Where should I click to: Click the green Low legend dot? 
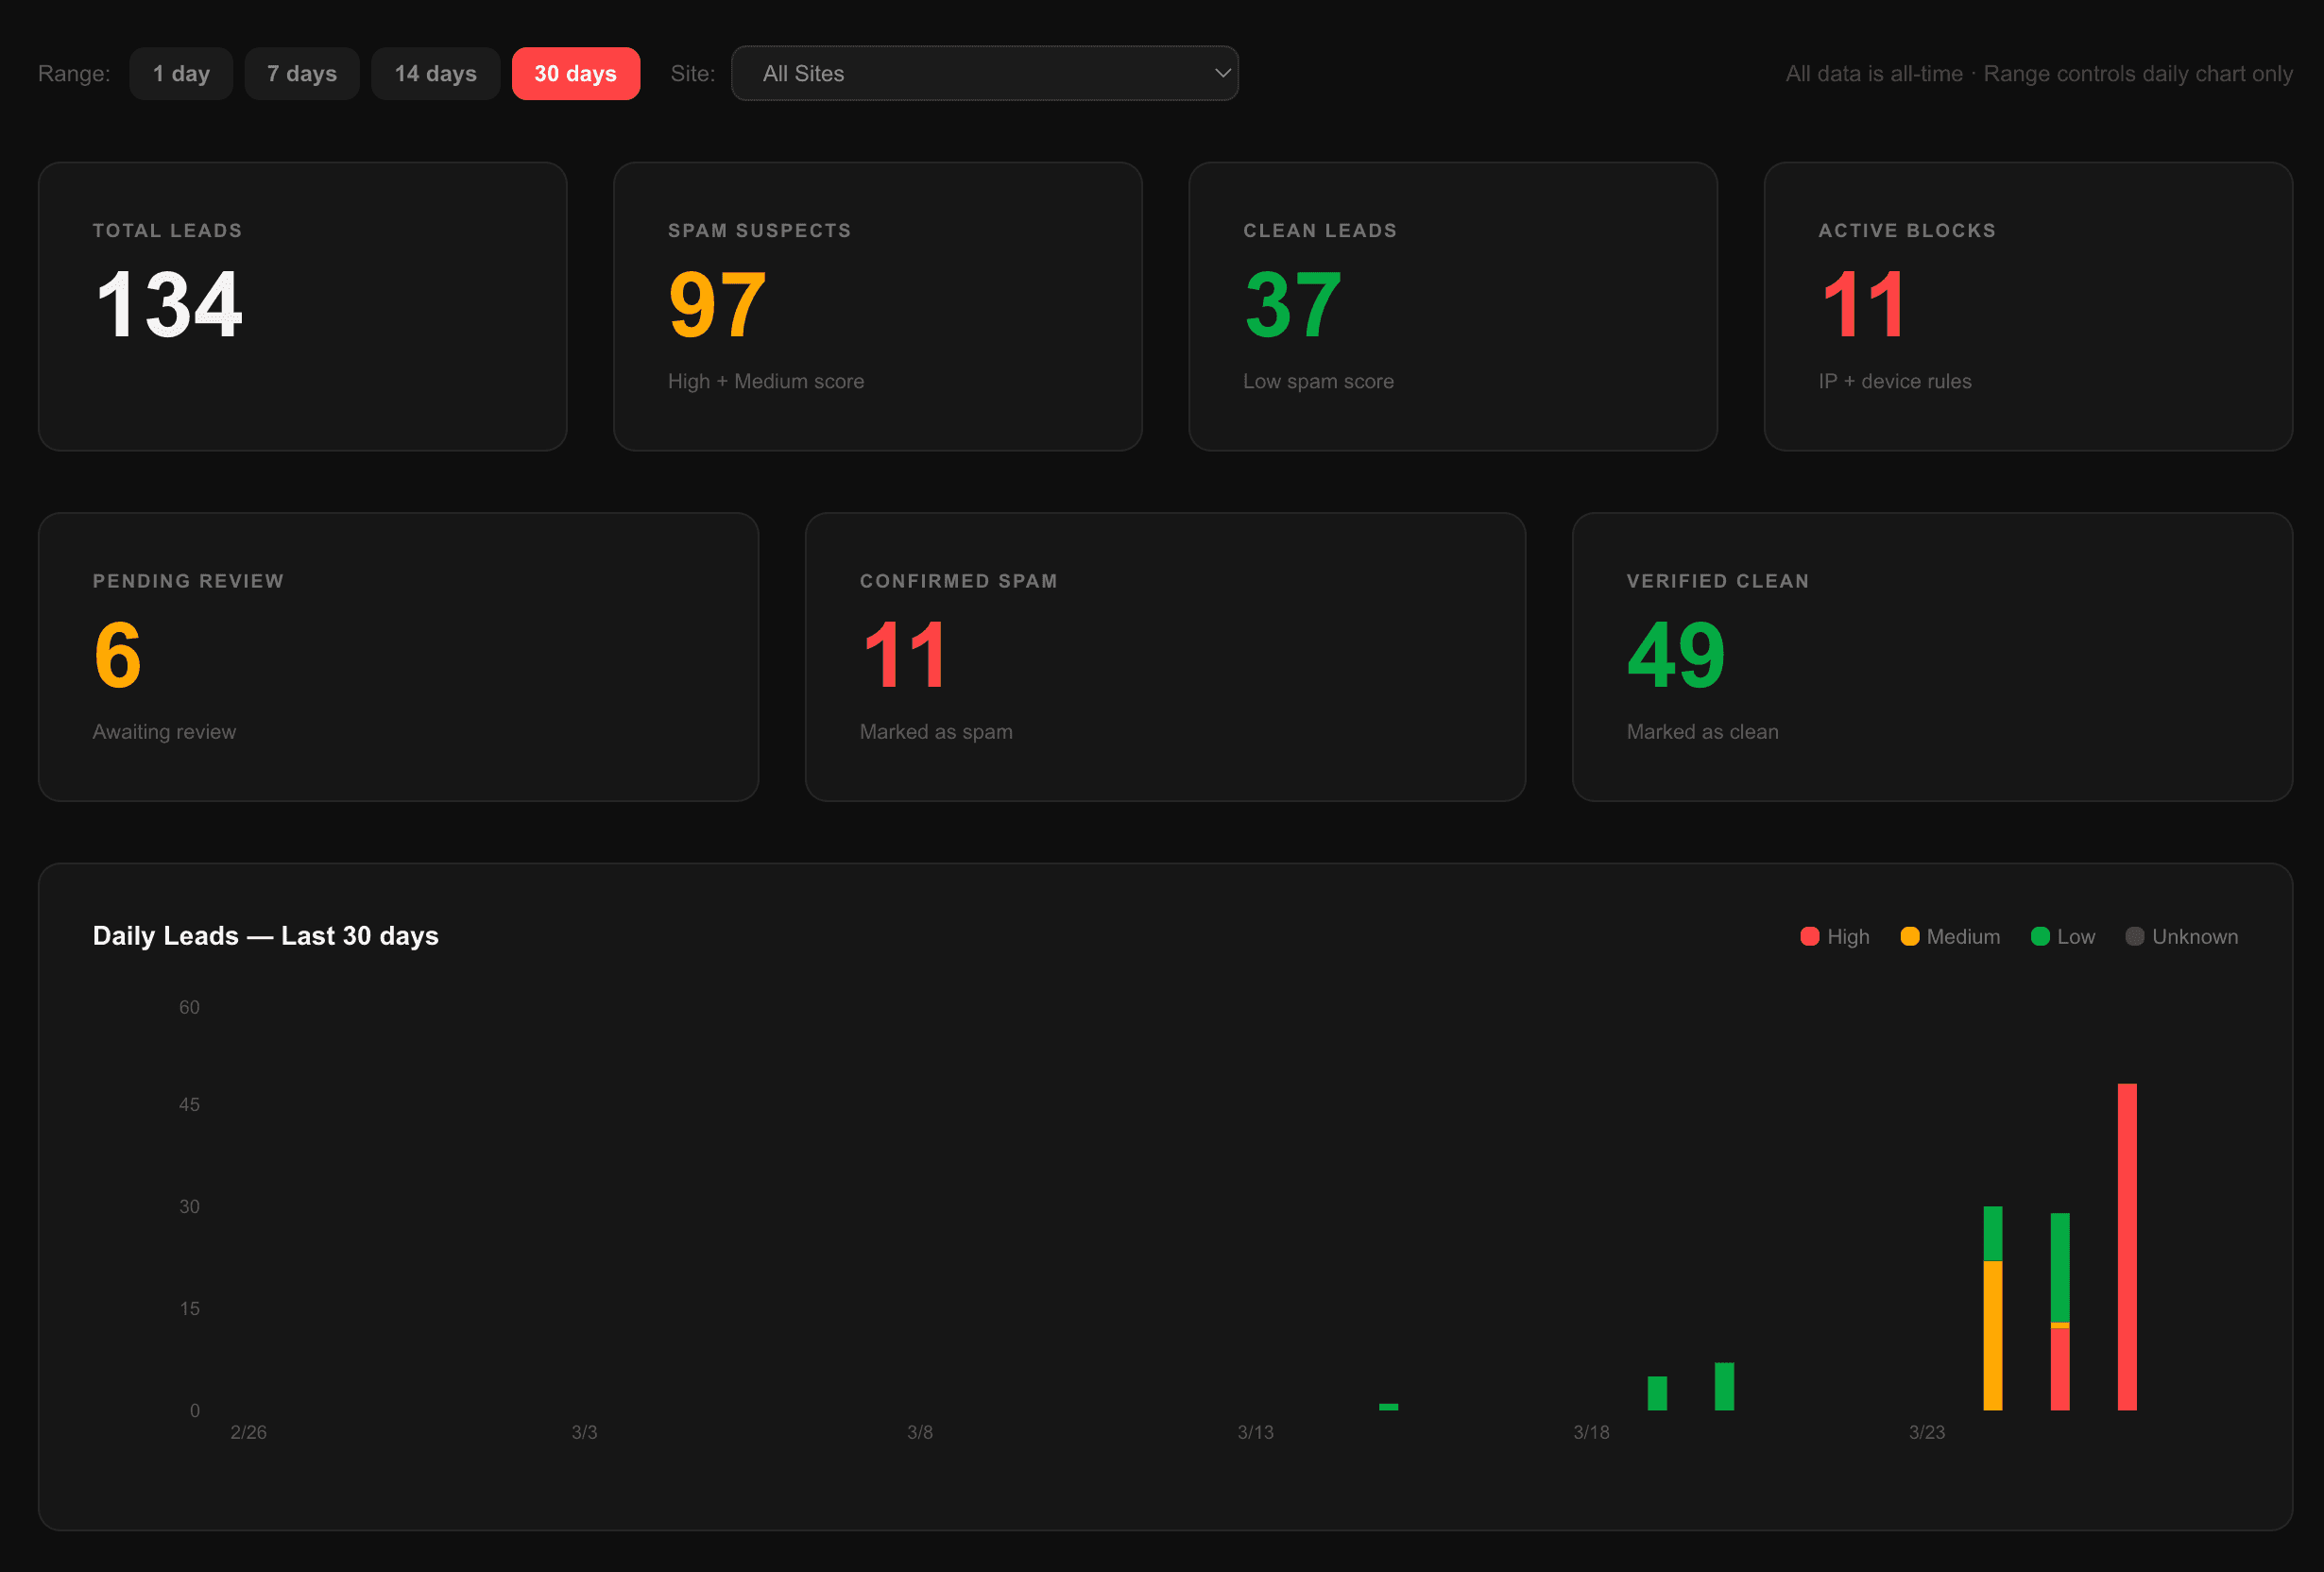point(2039,937)
